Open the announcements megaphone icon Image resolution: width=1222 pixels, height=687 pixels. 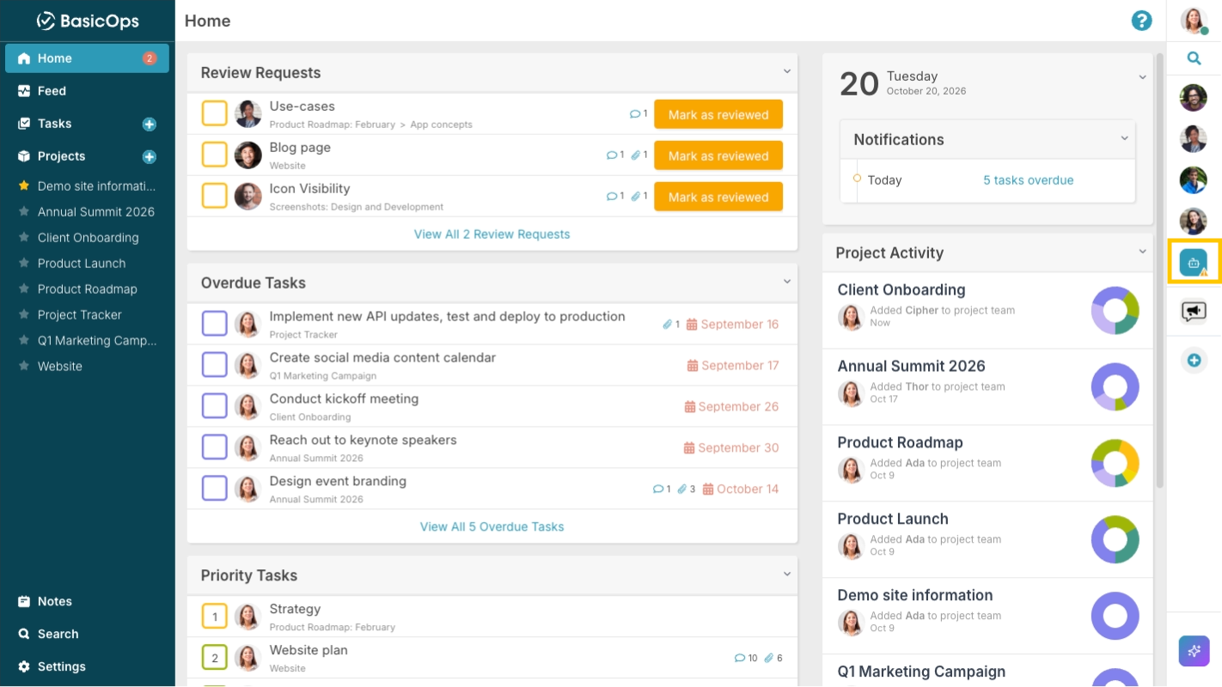coord(1194,311)
